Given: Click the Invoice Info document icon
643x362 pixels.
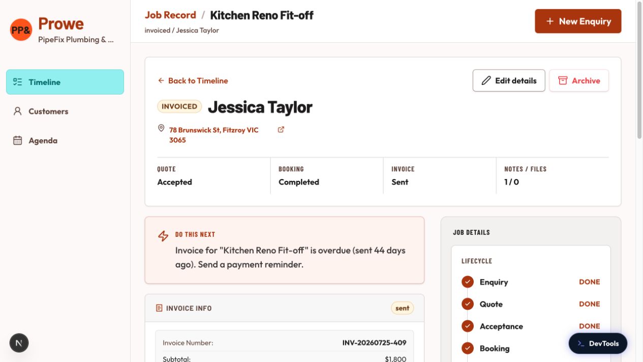Looking at the screenshot, I should [x=159, y=308].
